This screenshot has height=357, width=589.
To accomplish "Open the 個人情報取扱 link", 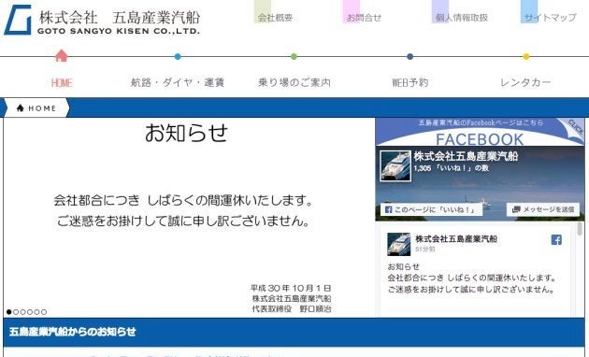I will tap(462, 18).
